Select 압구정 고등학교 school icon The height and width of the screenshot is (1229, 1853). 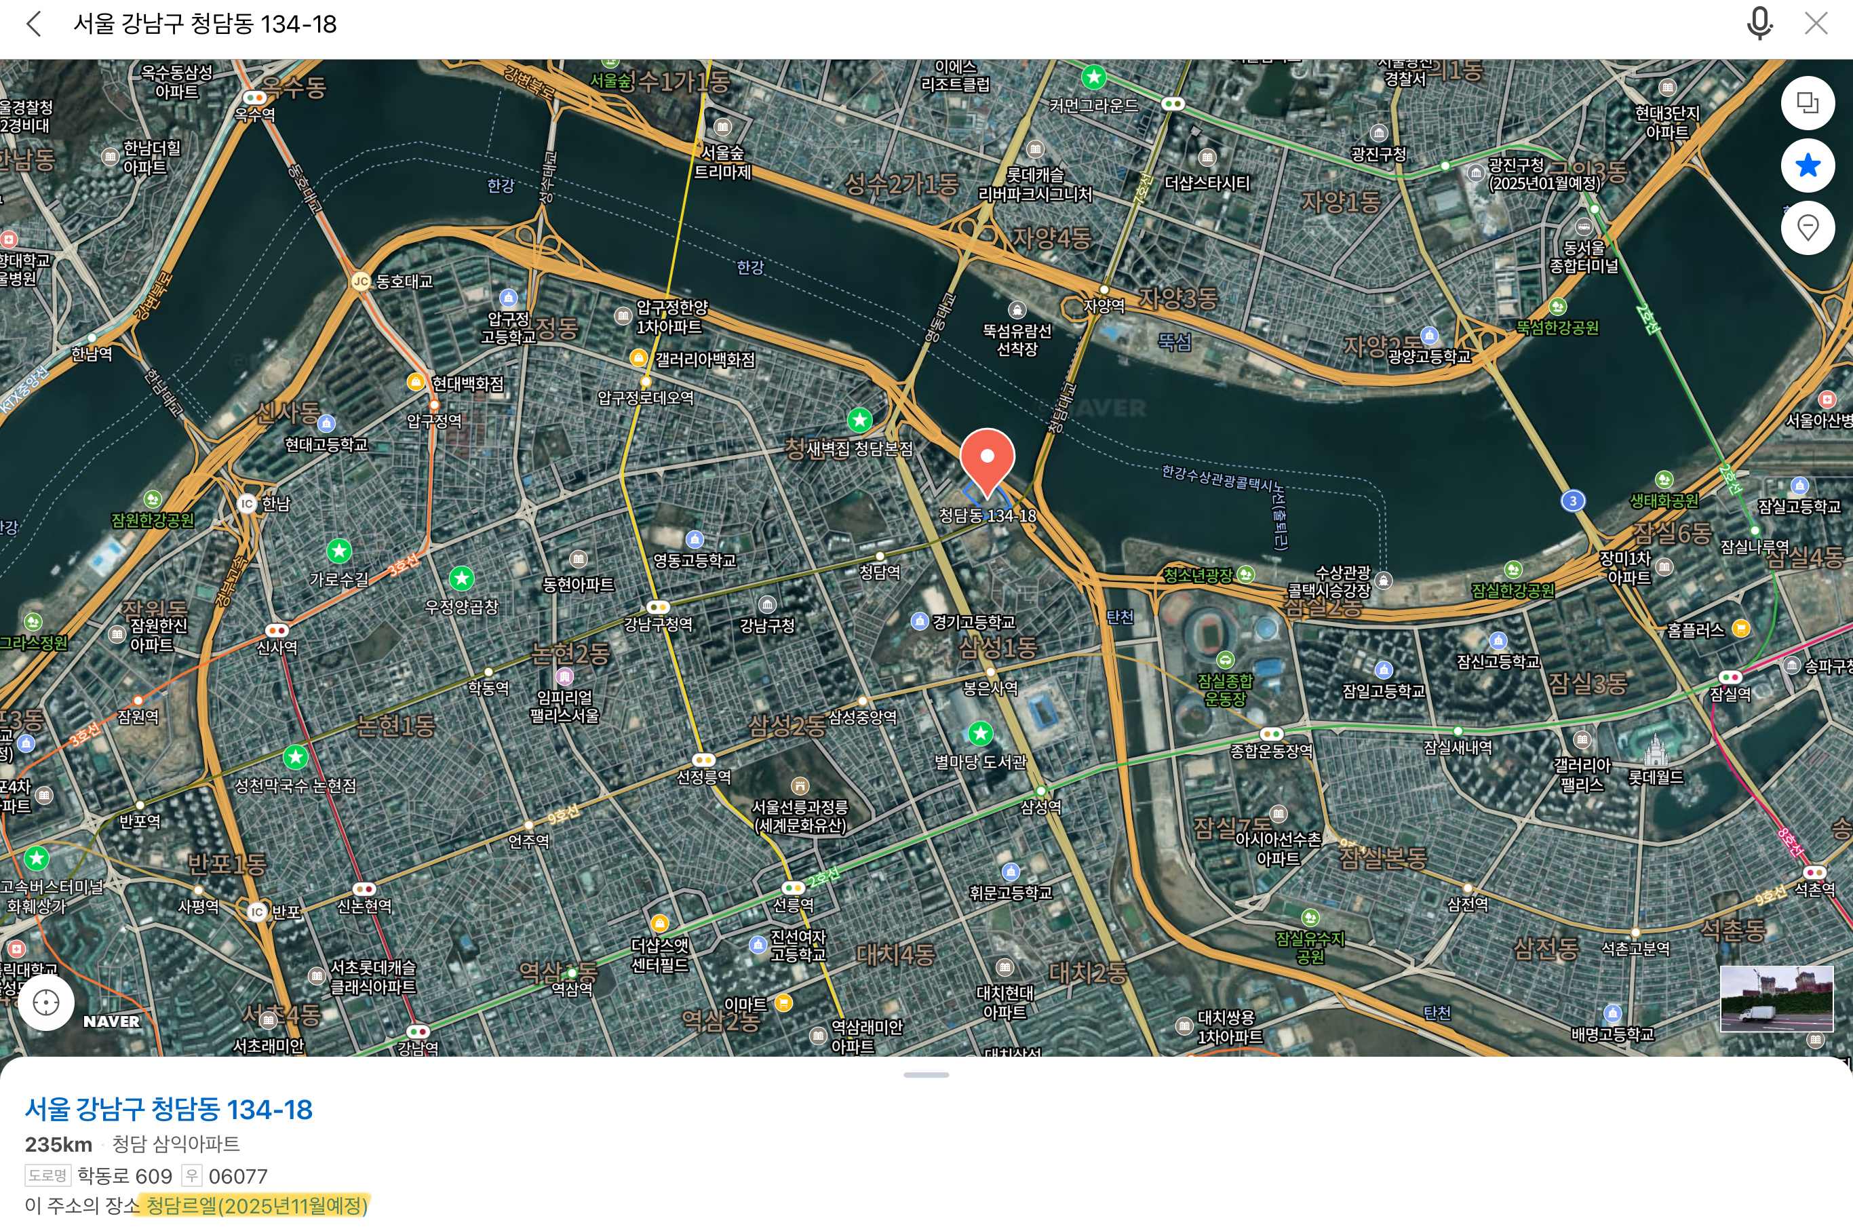tap(509, 298)
